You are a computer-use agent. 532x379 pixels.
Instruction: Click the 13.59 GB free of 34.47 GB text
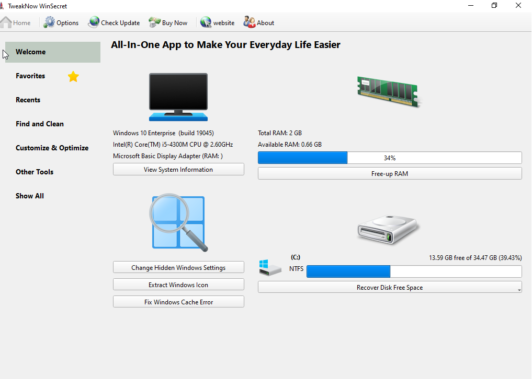pos(476,258)
